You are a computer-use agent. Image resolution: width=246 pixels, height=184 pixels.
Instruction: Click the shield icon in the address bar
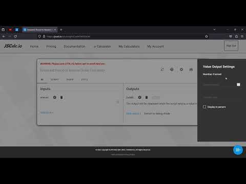39,36
